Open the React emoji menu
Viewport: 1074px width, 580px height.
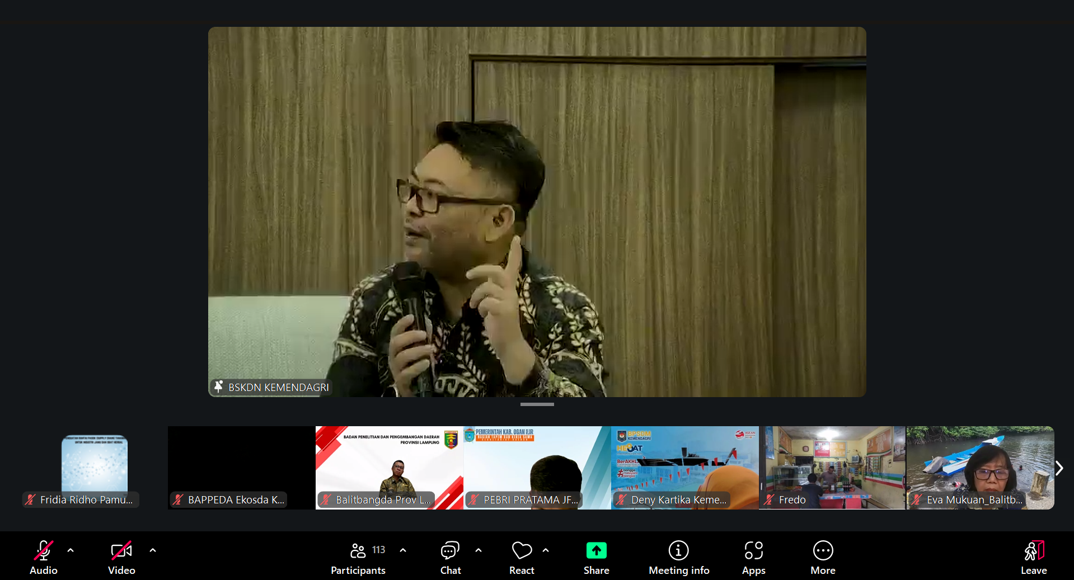coord(521,558)
